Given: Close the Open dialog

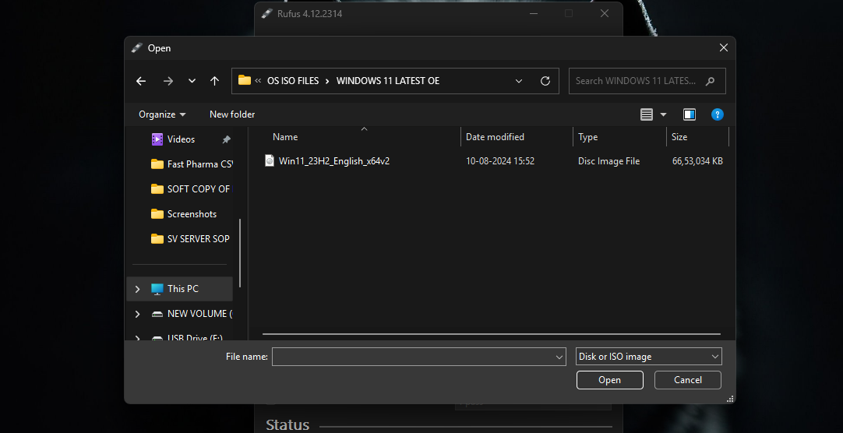Looking at the screenshot, I should tap(724, 48).
